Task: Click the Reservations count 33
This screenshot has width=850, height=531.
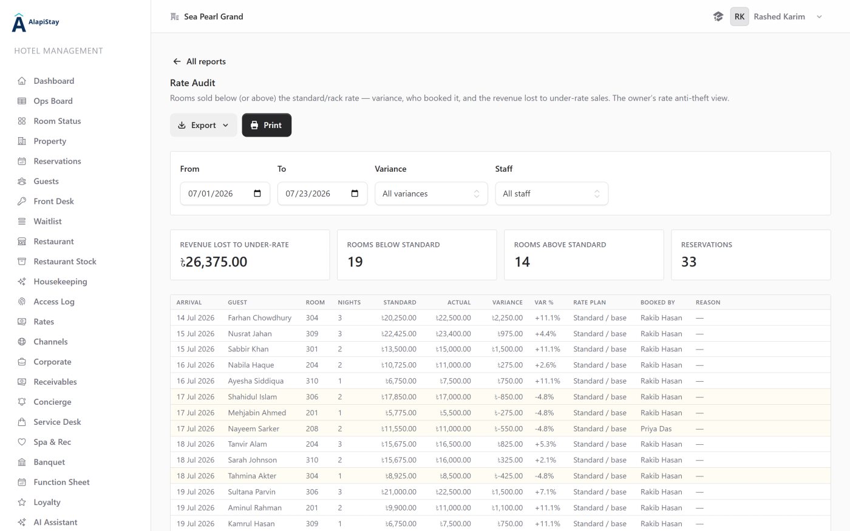Action: point(689,262)
